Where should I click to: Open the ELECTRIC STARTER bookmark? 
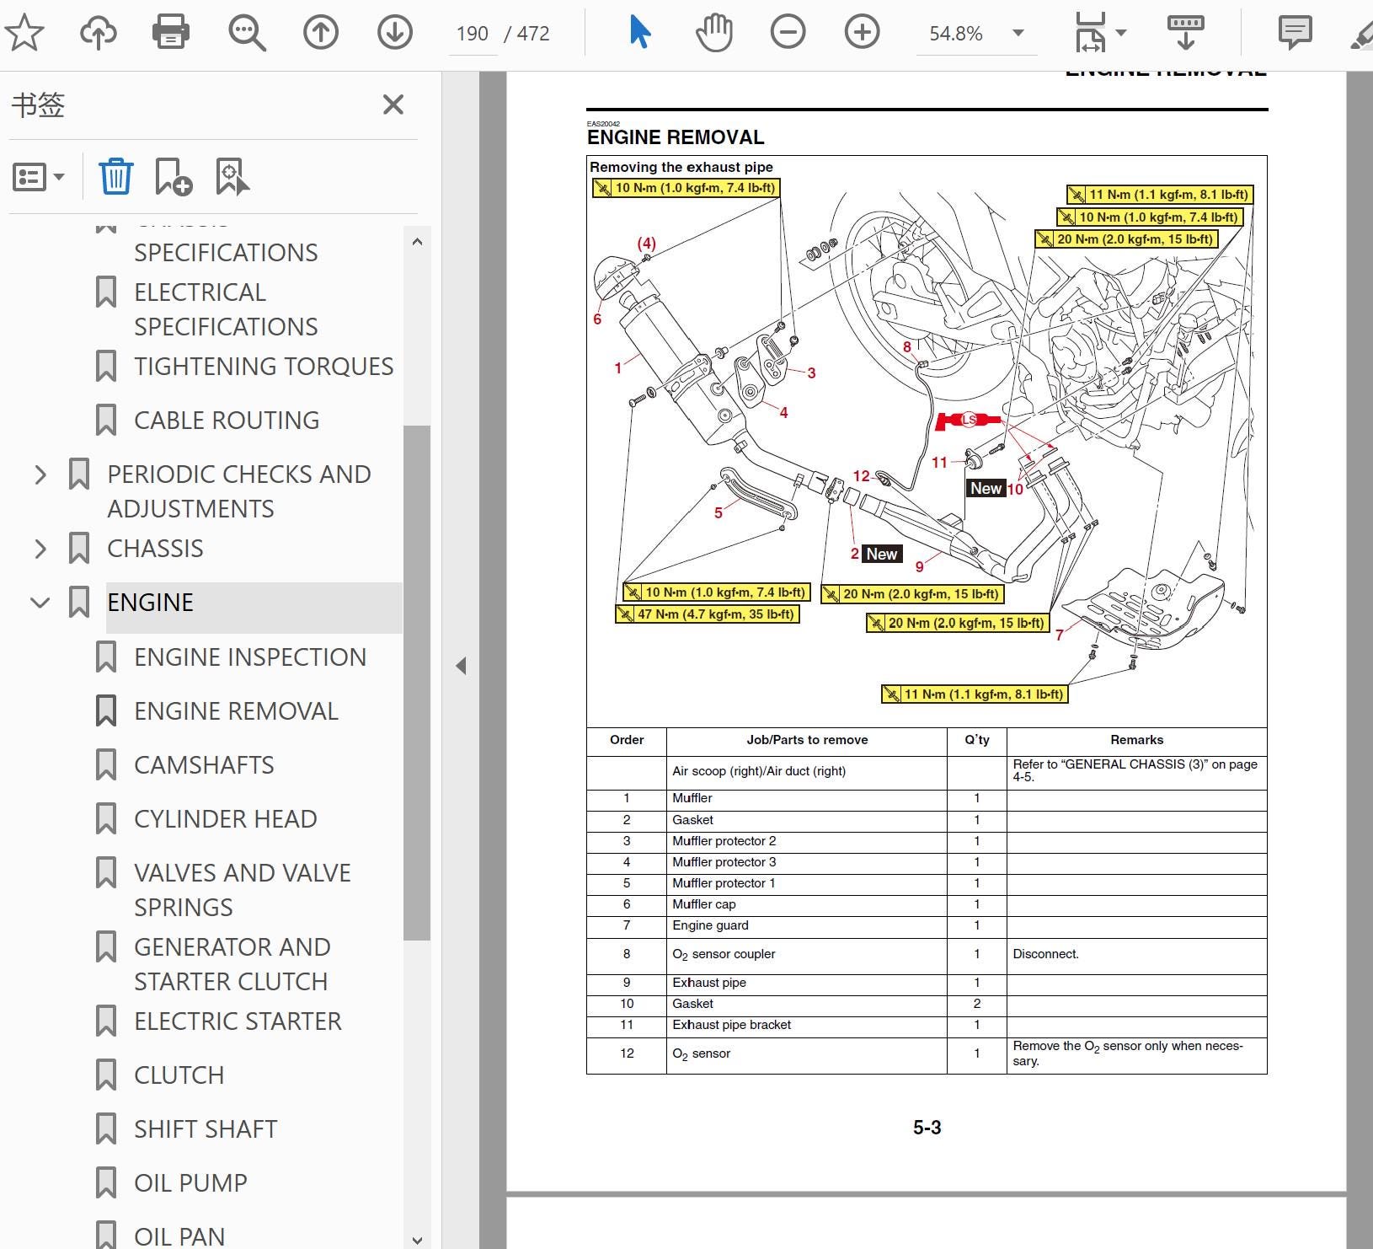[x=238, y=1021]
